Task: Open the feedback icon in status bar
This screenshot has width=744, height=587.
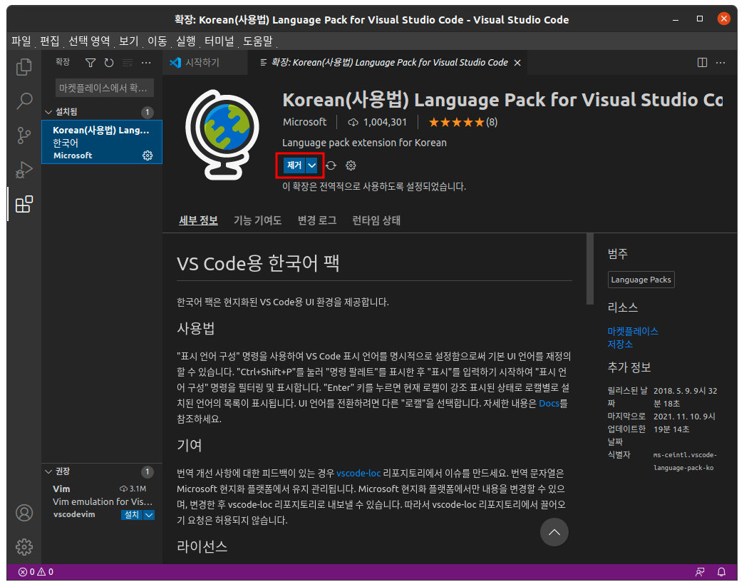Action: coord(700,572)
